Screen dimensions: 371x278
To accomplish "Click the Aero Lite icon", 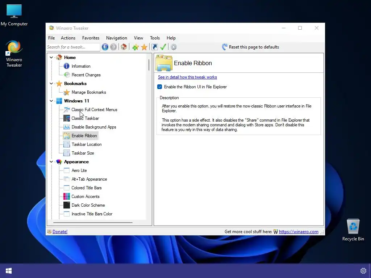I will point(67,170).
